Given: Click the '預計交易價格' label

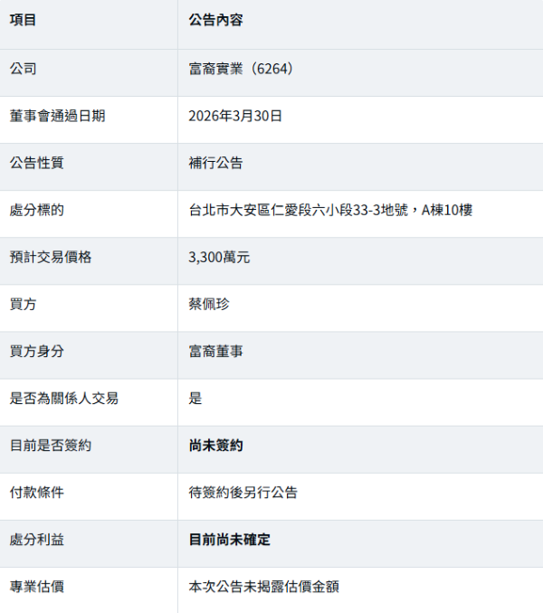Looking at the screenshot, I should [x=51, y=258].
